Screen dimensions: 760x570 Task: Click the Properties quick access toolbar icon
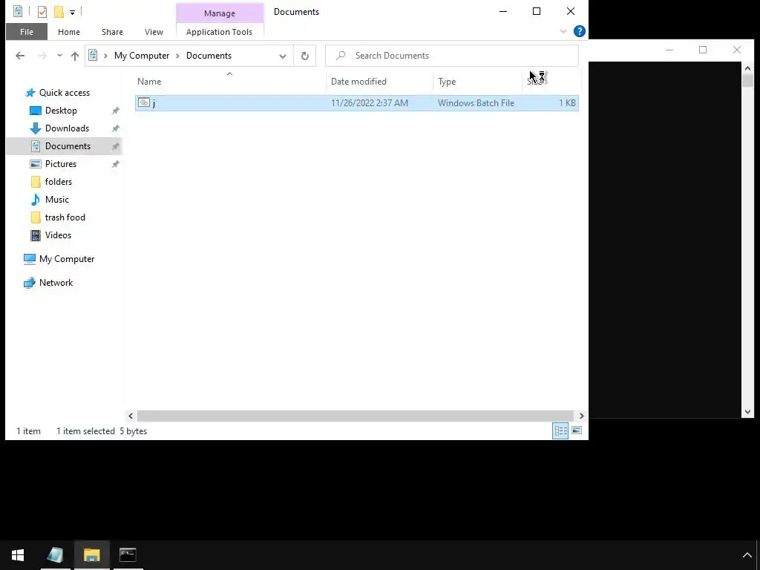[x=42, y=12]
